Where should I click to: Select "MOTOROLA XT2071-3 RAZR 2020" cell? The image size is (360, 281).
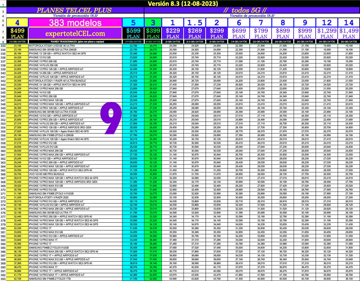(x=75, y=197)
